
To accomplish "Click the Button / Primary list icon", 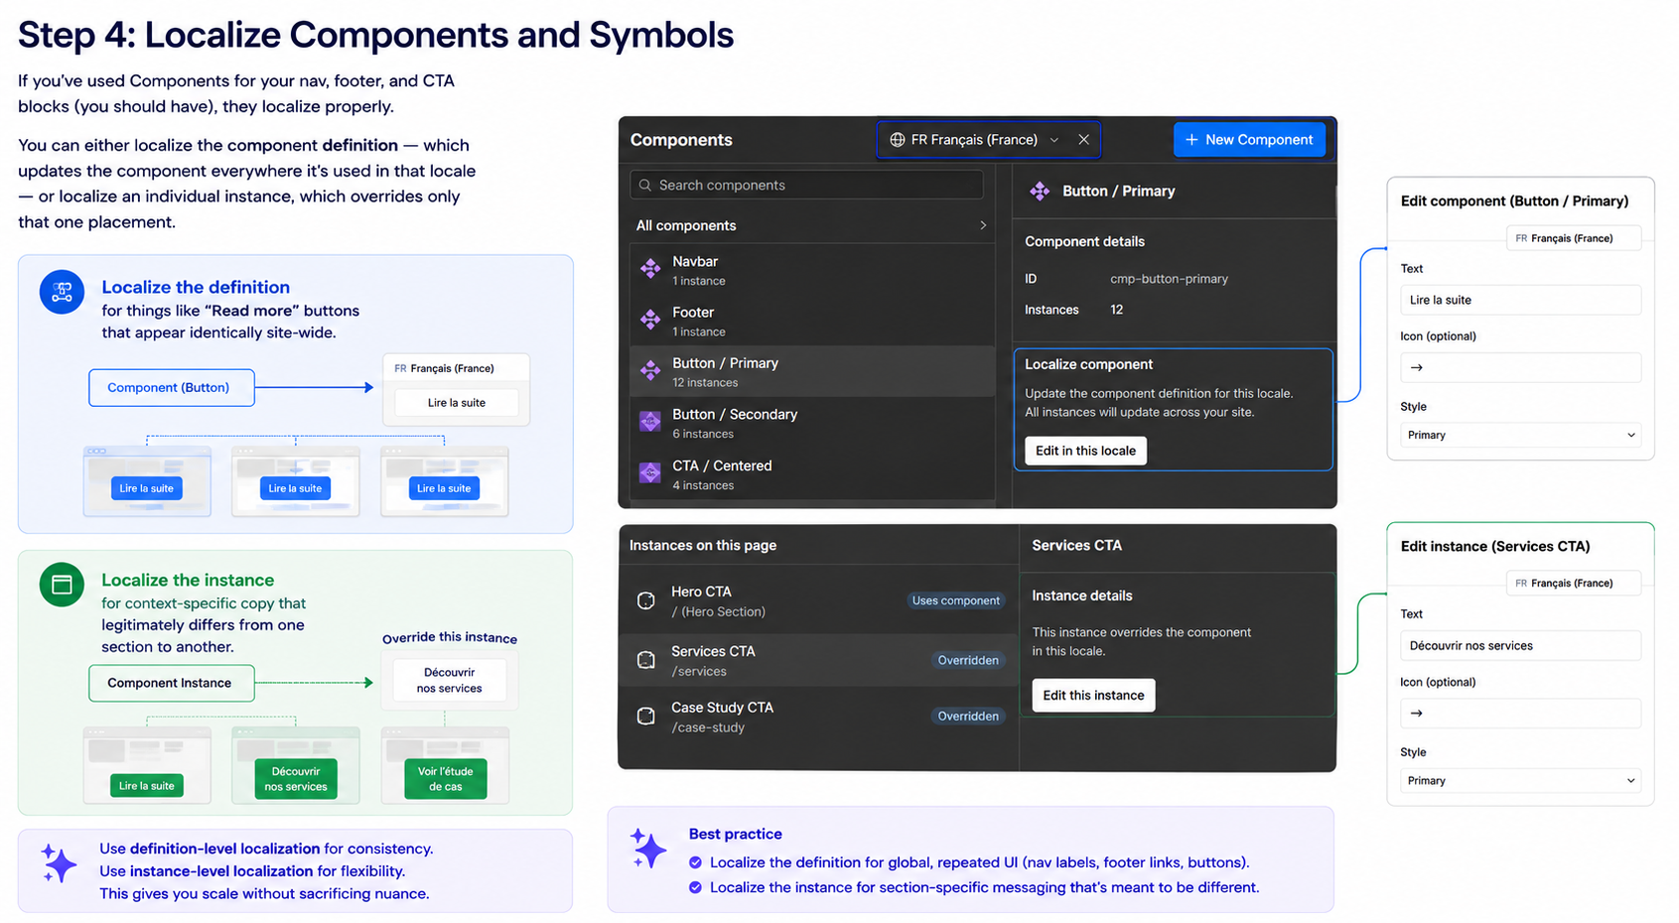I will pyautogui.click(x=650, y=370).
